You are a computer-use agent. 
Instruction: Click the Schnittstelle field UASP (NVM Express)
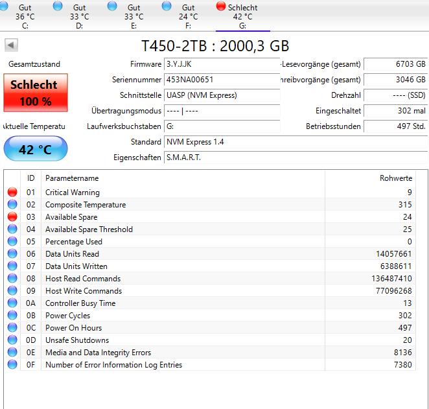click(222, 95)
